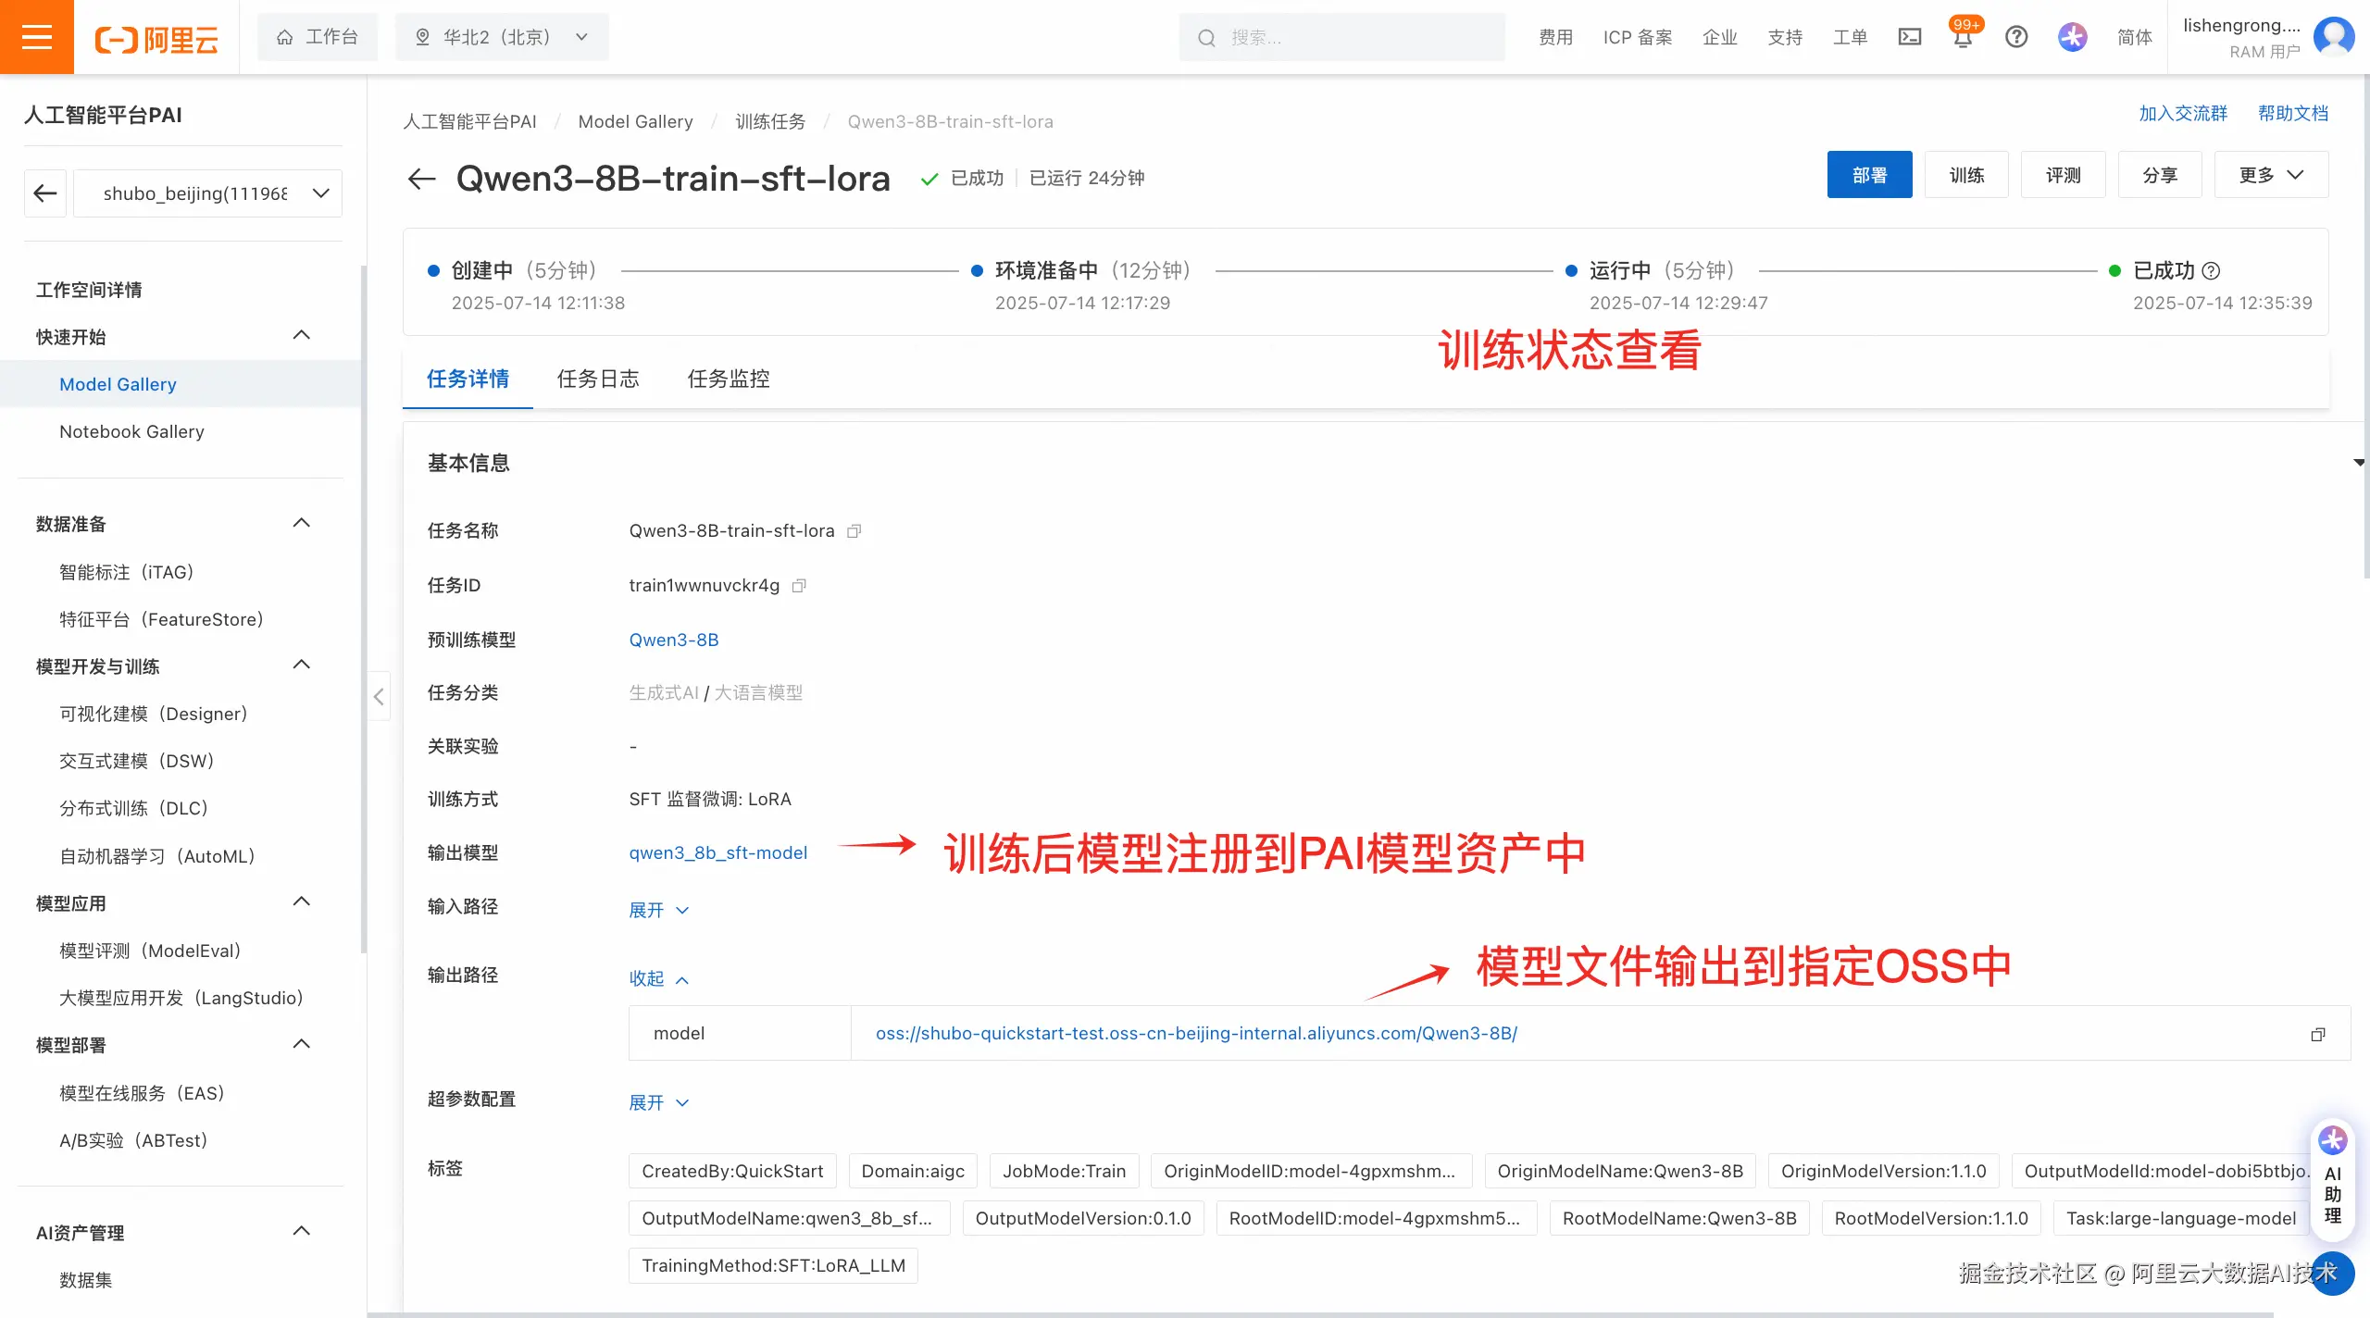Open the pretrained model link Qwen3-8B
Image resolution: width=2370 pixels, height=1318 pixels.
674,640
